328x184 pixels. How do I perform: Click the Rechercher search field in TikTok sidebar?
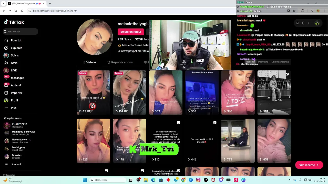tap(20, 31)
